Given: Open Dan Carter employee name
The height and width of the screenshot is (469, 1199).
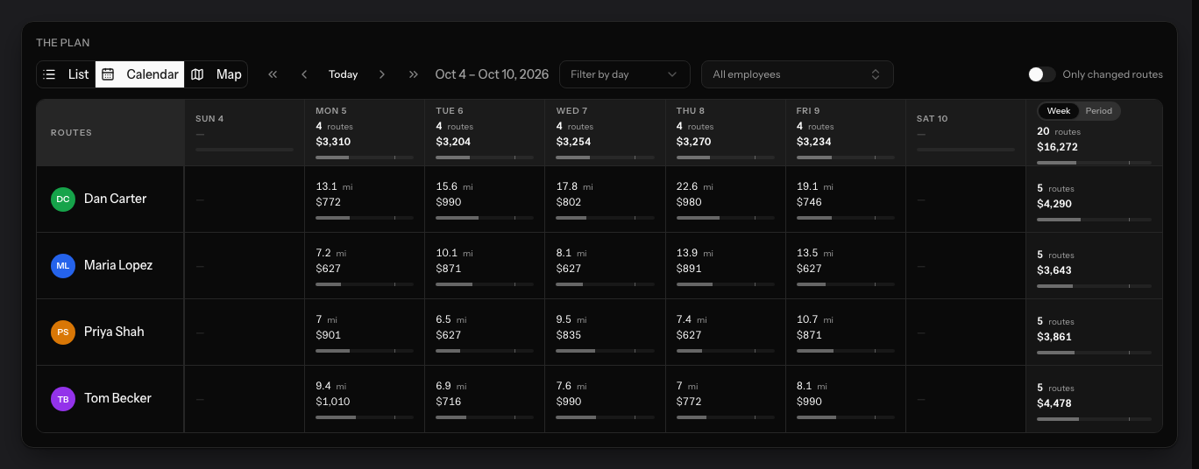Looking at the screenshot, I should point(115,199).
